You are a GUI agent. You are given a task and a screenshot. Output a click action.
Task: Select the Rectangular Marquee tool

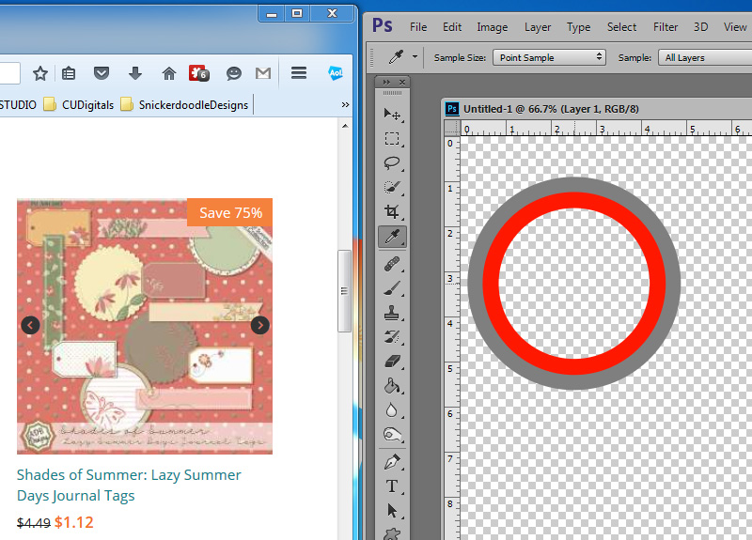coord(392,139)
